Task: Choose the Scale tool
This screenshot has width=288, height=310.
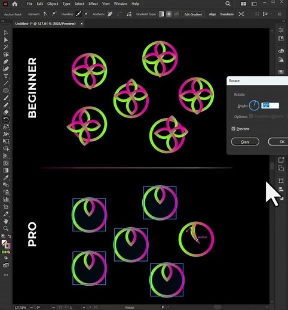Action: point(6,126)
